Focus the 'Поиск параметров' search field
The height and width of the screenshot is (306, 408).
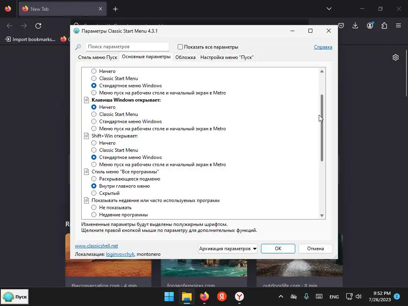pos(127,47)
